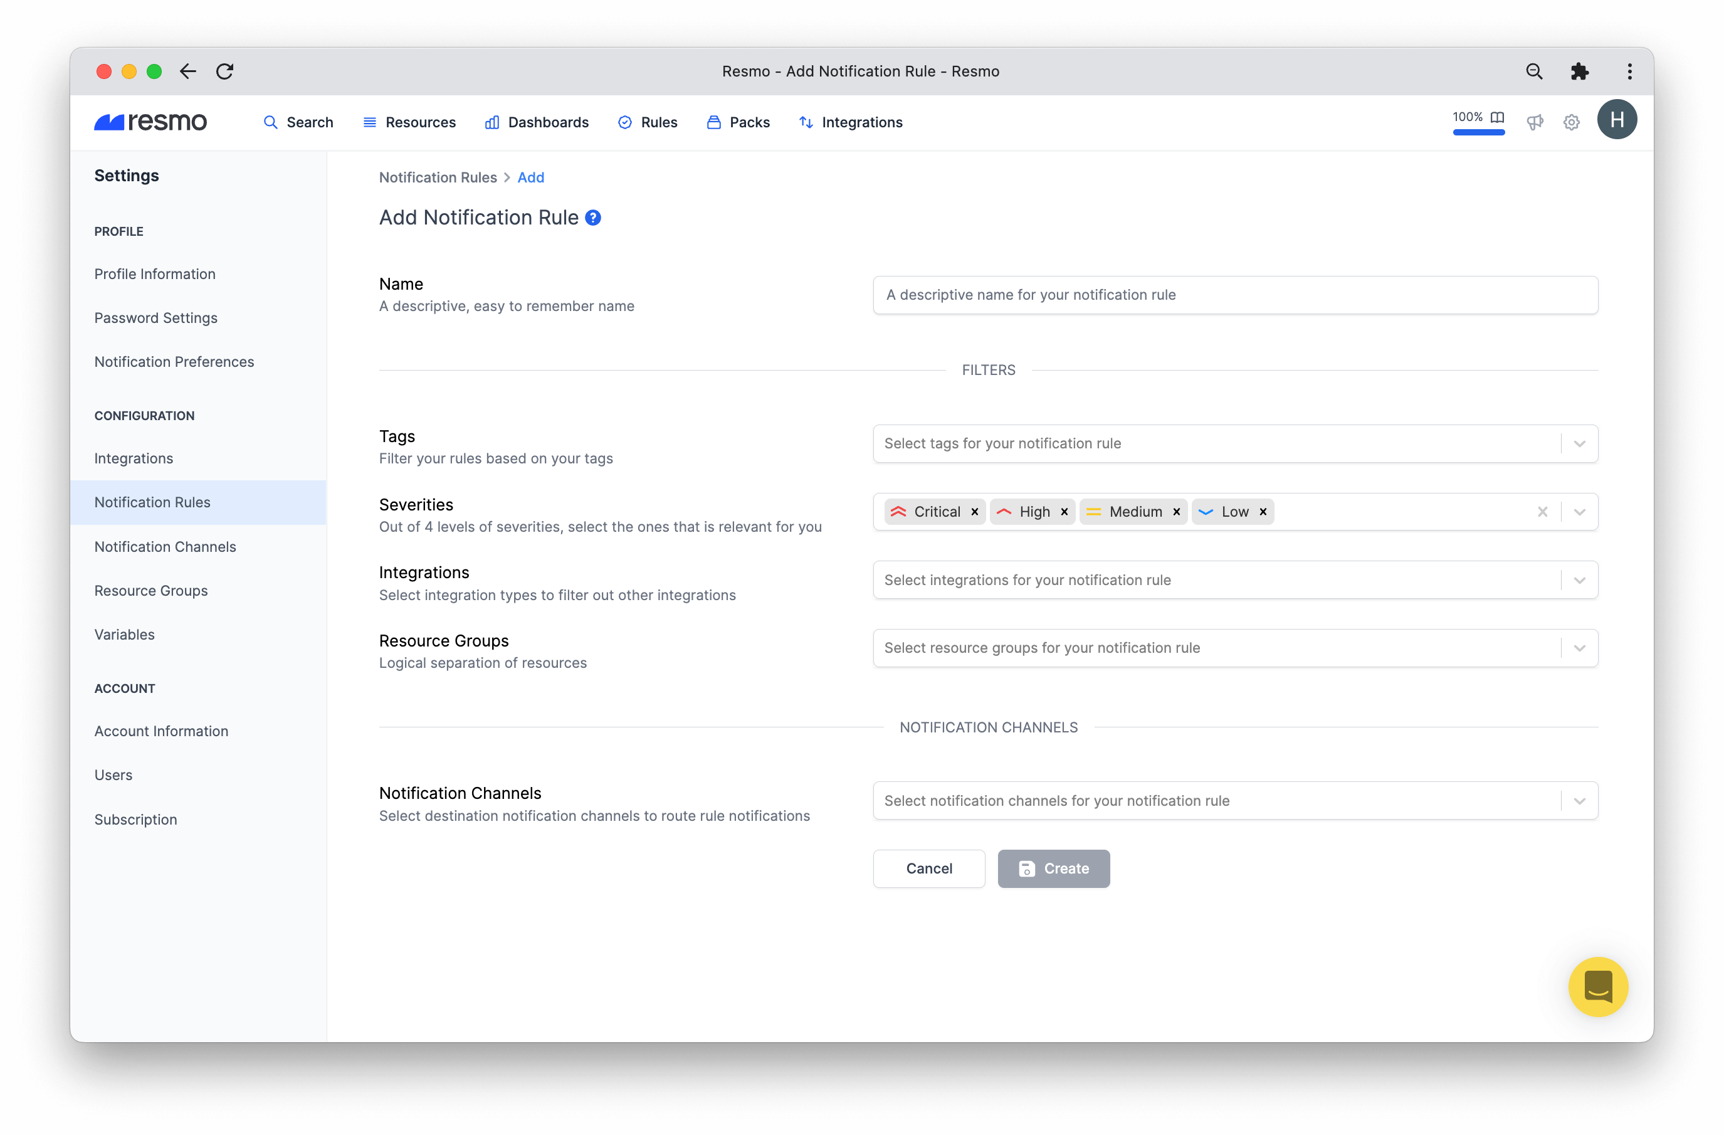This screenshot has width=1724, height=1135.
Task: Click the Critical severity chip label
Action: pyautogui.click(x=937, y=512)
